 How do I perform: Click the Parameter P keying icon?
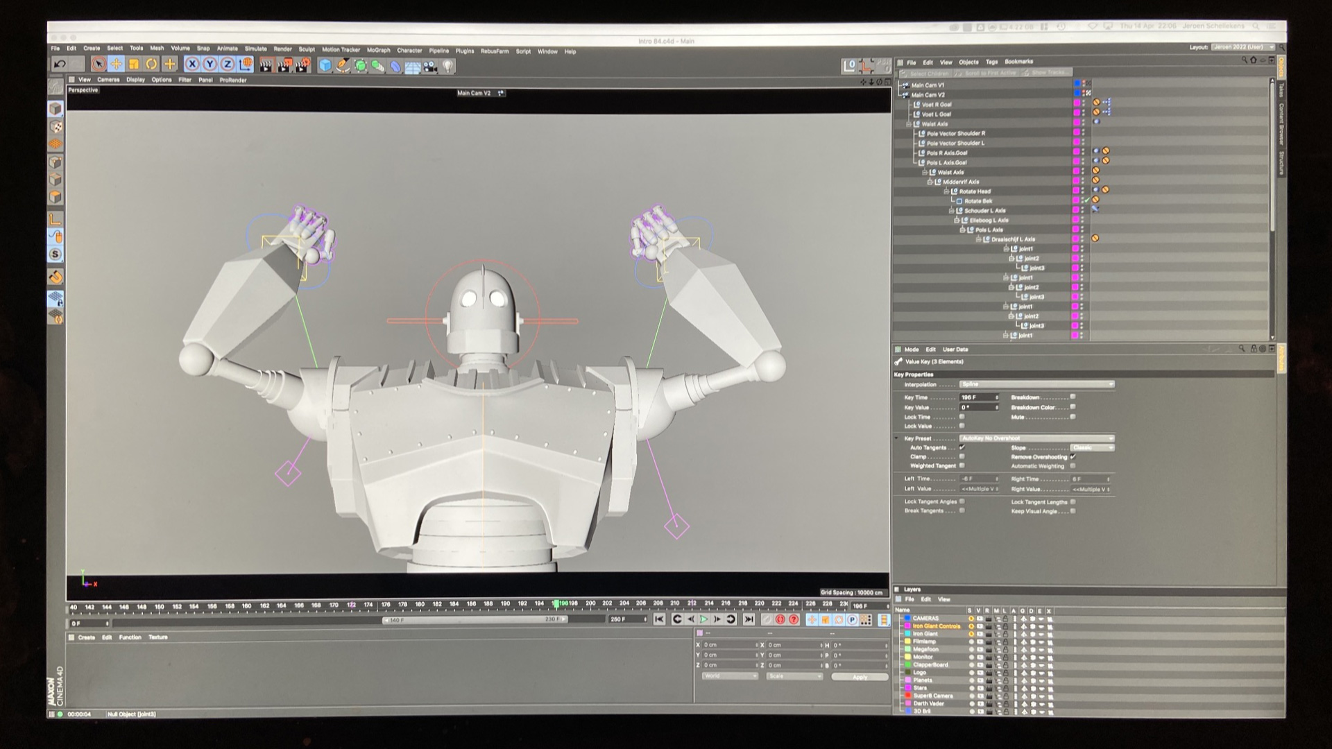[852, 620]
